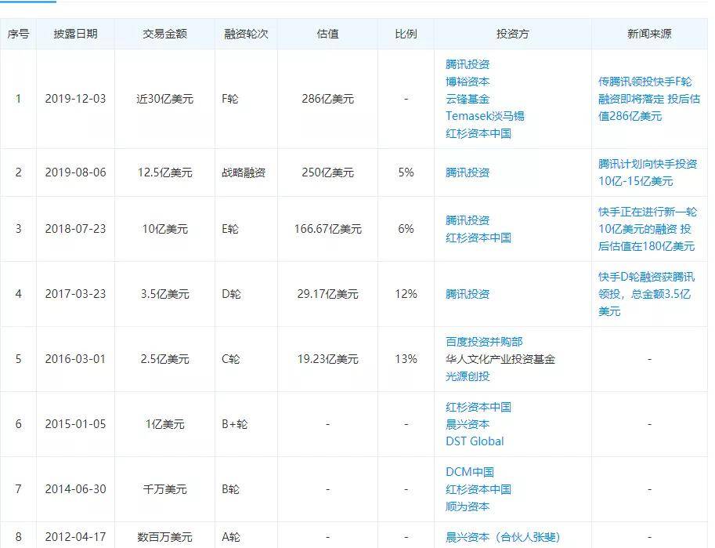715x548 pixels.
Task: Click 红杉资本中国 in the B+轮 row
Action: pos(478,407)
